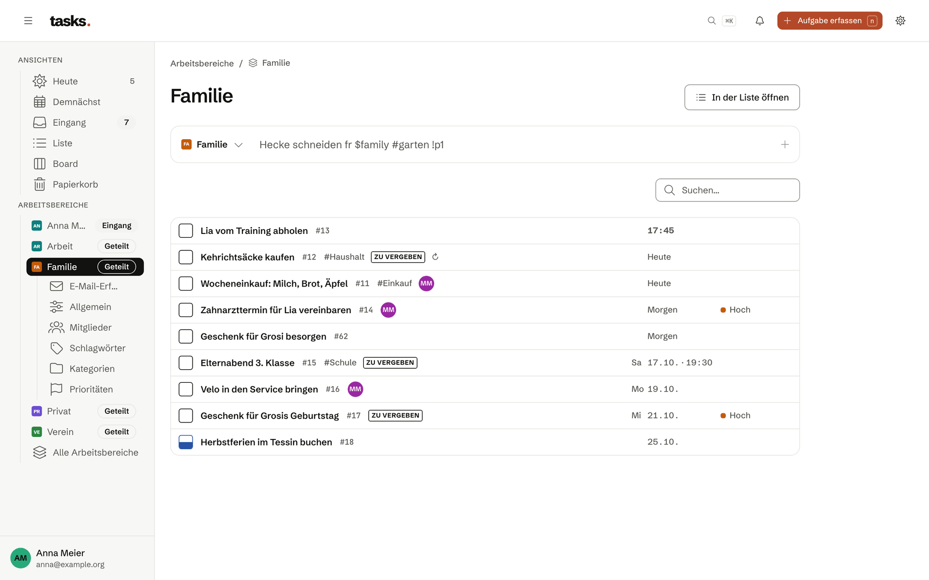The image size is (929, 580).
Task: Click the Papierkorb trash icon
Action: coord(40,184)
